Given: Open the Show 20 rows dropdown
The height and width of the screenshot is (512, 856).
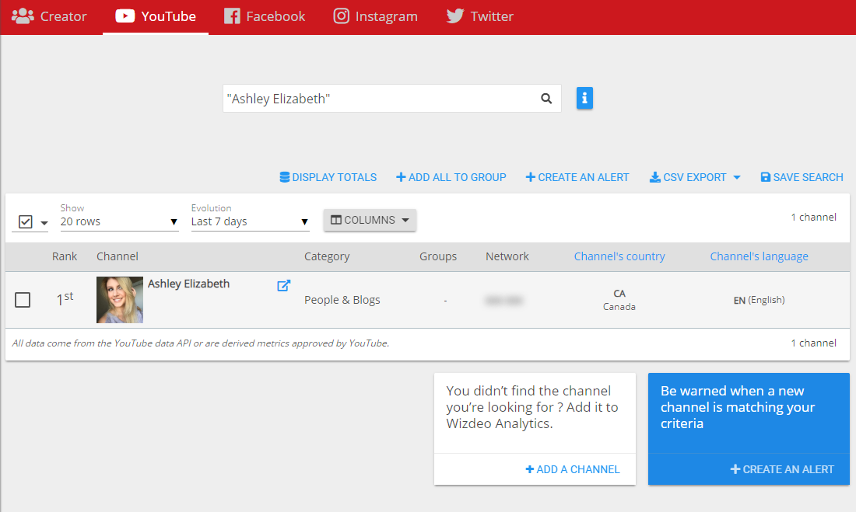Looking at the screenshot, I should pyautogui.click(x=120, y=221).
